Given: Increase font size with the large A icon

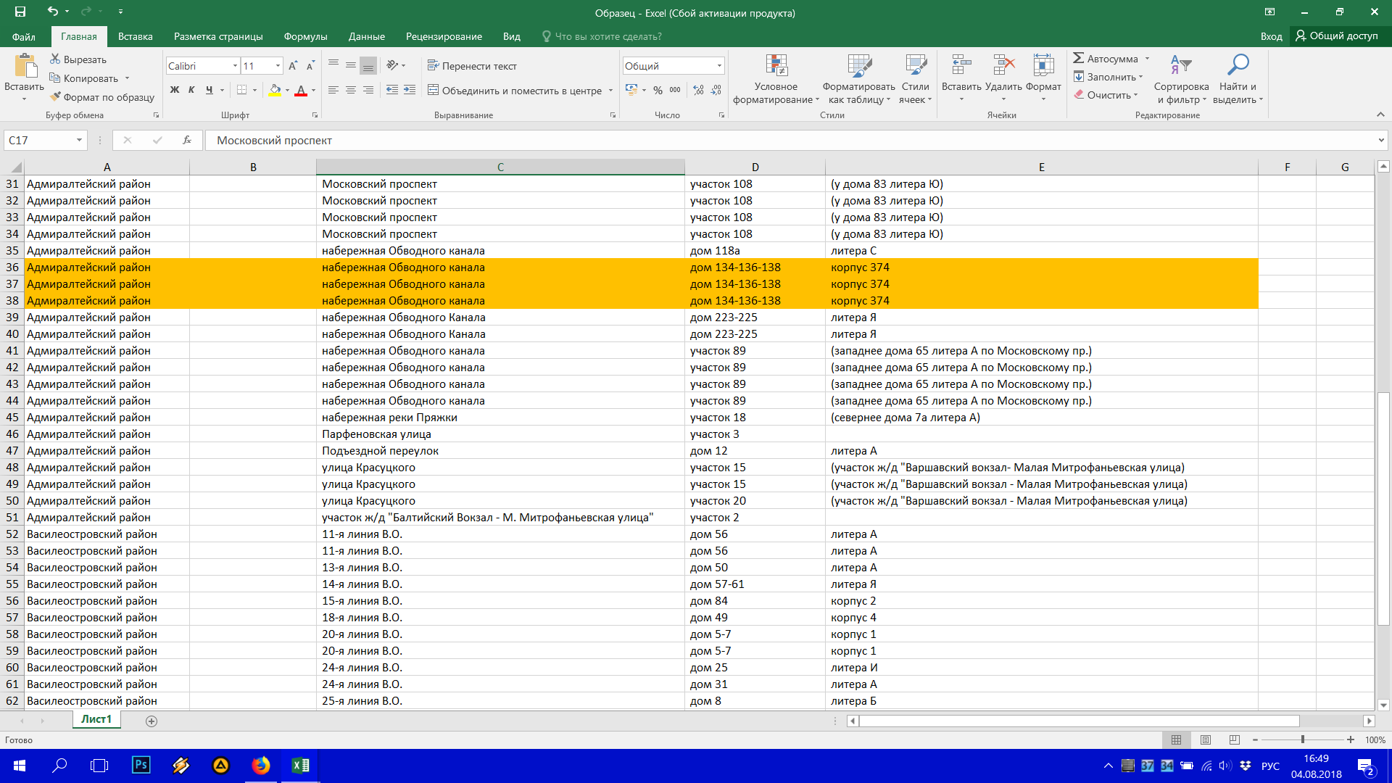Looking at the screenshot, I should [293, 66].
